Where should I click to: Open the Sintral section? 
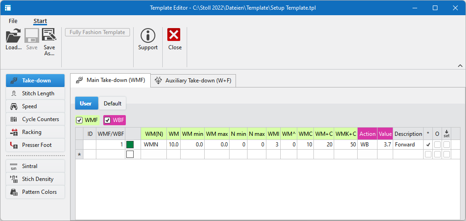pyautogui.click(x=35, y=166)
